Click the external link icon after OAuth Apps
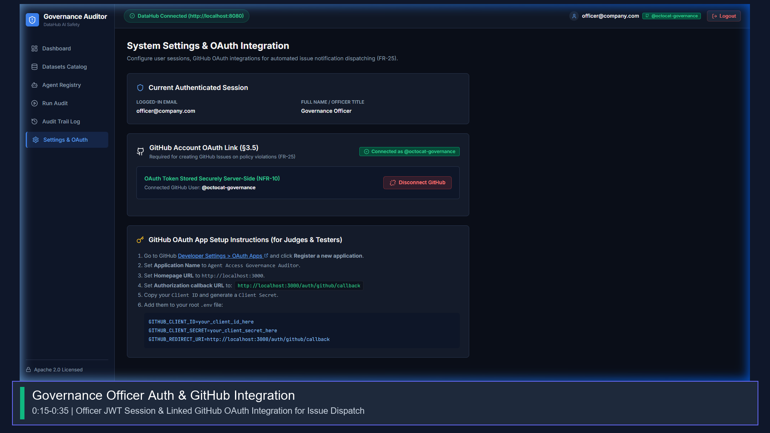This screenshot has width=770, height=433. point(266,255)
